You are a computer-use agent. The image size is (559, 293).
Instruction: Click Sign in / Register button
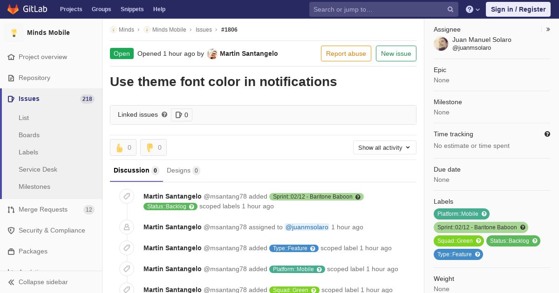pos(518,9)
